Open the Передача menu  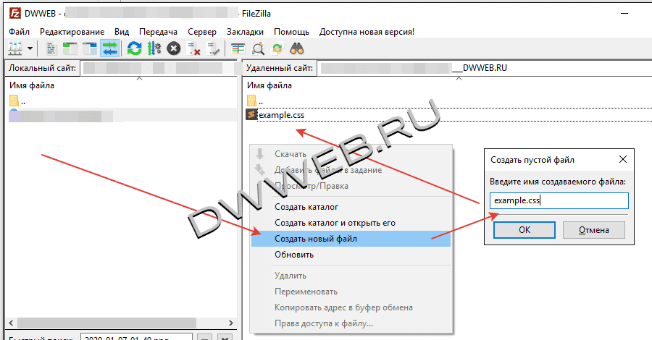tap(158, 32)
